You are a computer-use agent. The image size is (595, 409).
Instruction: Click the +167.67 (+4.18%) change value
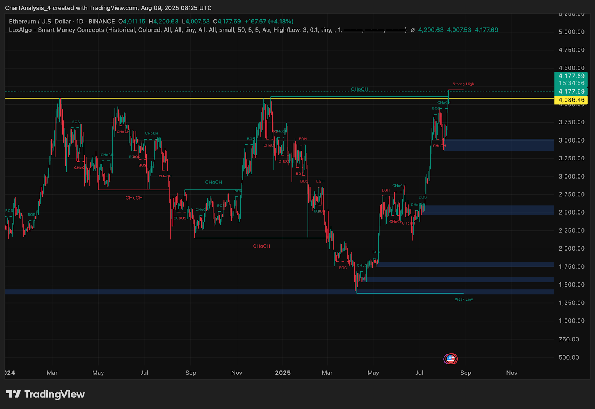[x=269, y=22]
